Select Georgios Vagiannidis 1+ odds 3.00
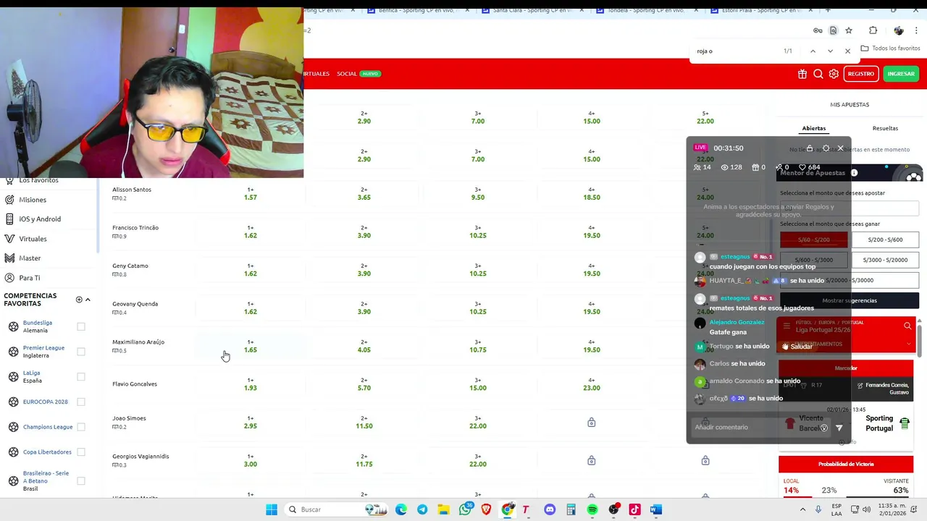This screenshot has height=521, width=927. click(x=251, y=460)
